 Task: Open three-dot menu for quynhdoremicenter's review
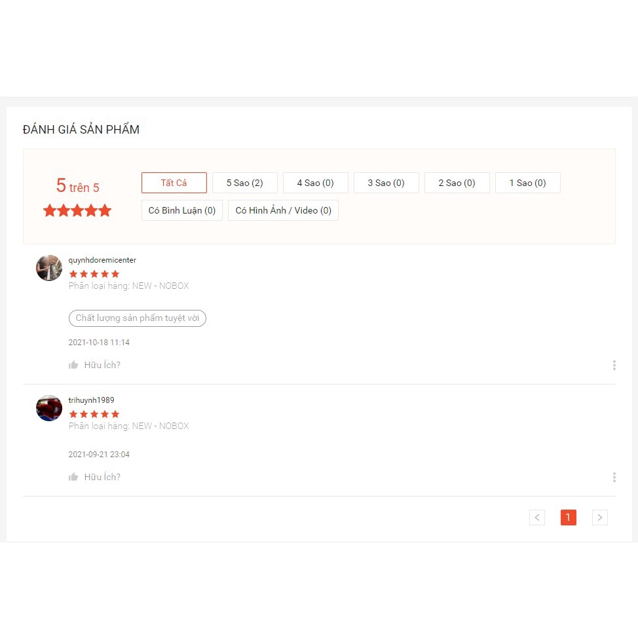614,365
